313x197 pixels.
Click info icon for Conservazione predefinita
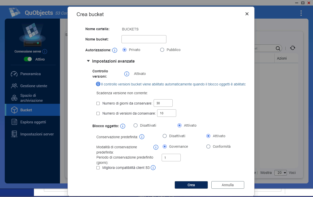[x=142, y=137]
